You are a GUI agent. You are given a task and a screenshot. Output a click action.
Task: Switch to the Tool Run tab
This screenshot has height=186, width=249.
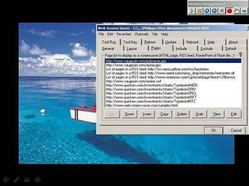pyautogui.click(x=110, y=42)
